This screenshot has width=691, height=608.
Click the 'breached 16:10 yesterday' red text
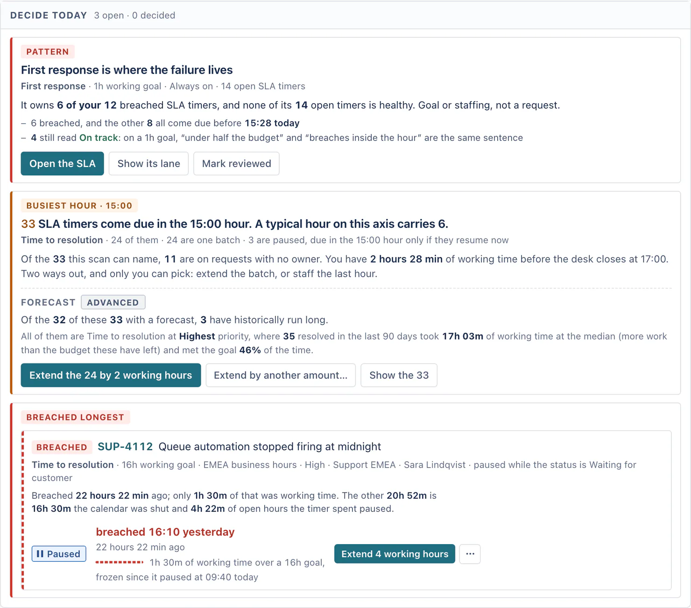point(165,532)
